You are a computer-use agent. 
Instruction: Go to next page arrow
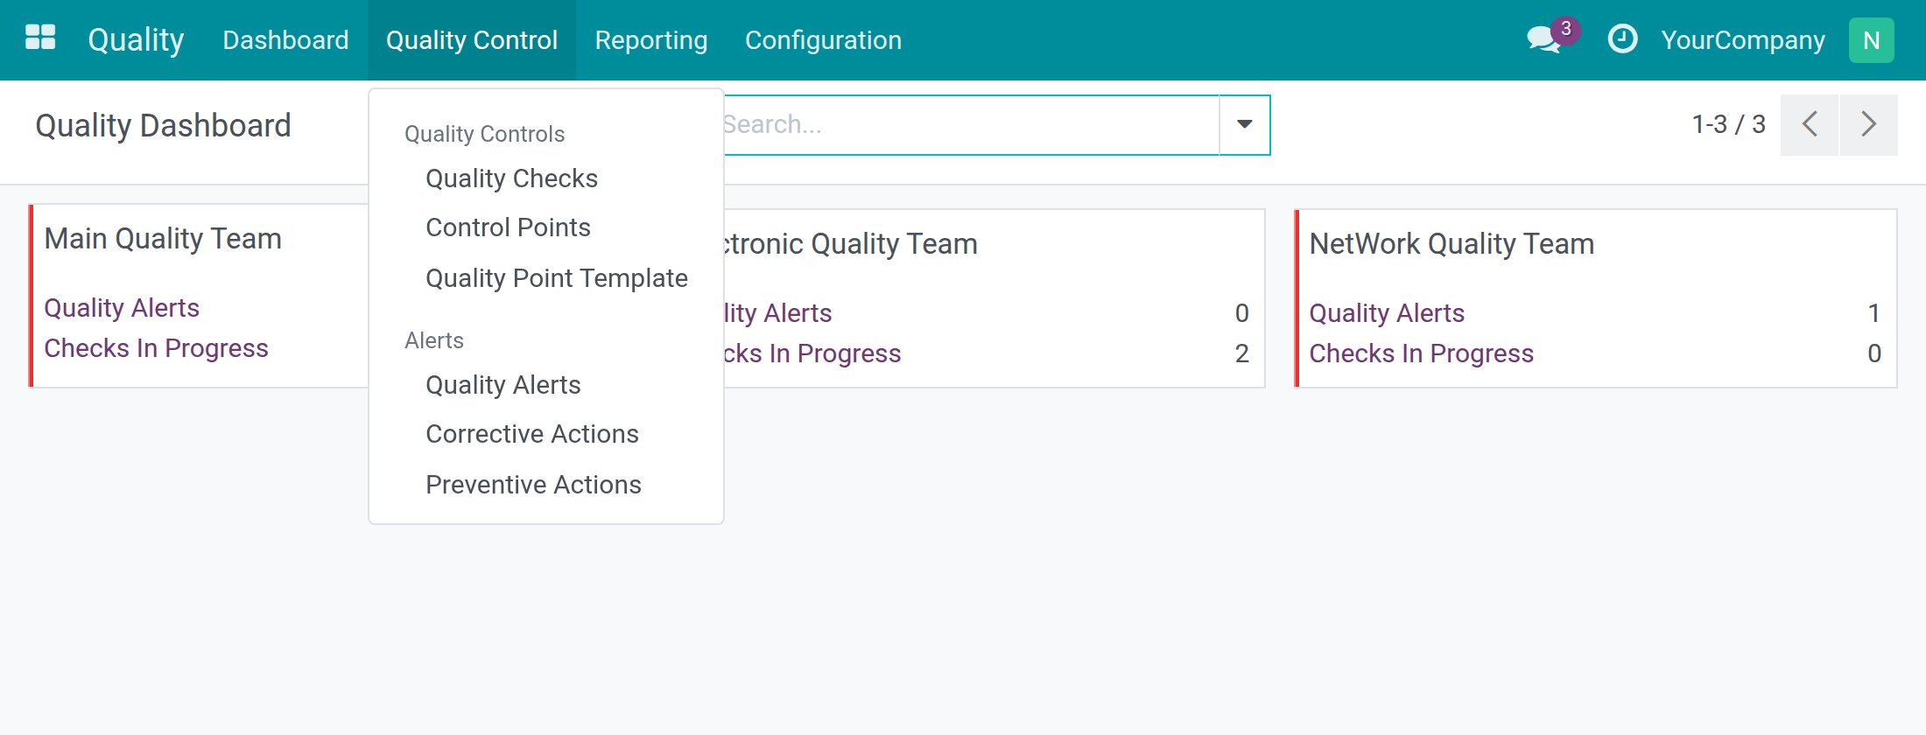click(1868, 125)
